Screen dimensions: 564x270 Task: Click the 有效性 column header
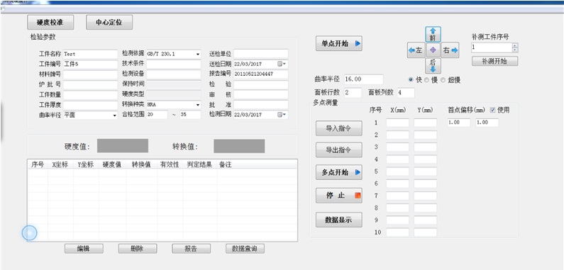(x=170, y=164)
